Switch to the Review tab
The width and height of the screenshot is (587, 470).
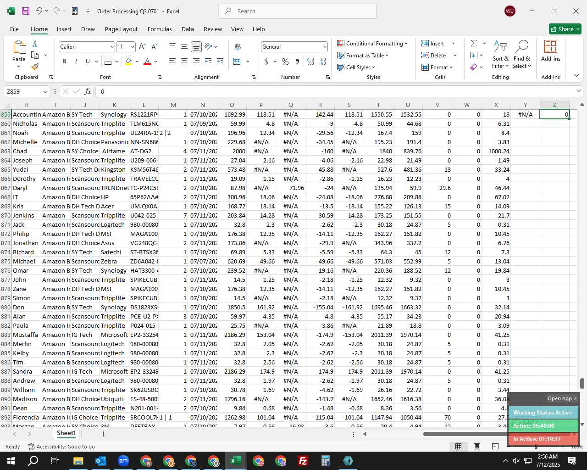coord(213,29)
